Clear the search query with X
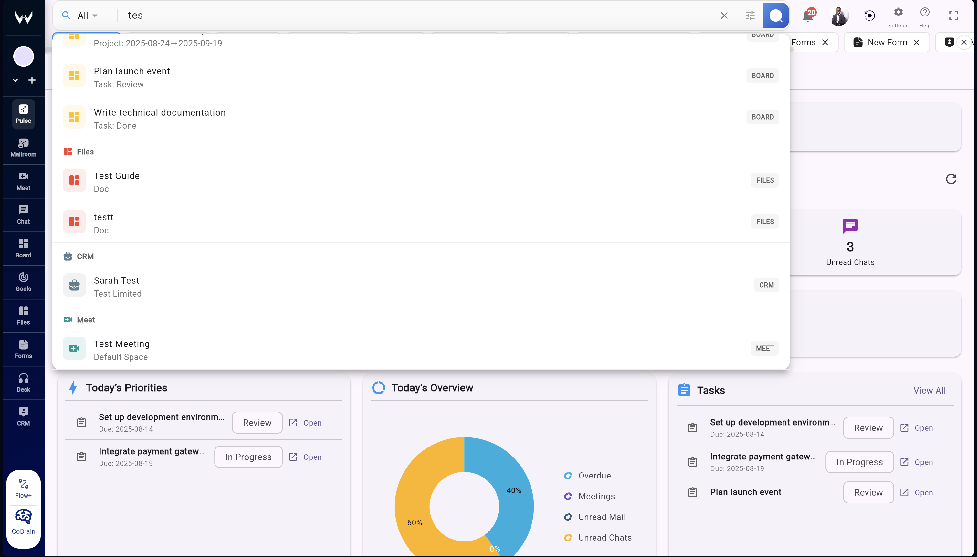The height and width of the screenshot is (557, 977). 724,15
